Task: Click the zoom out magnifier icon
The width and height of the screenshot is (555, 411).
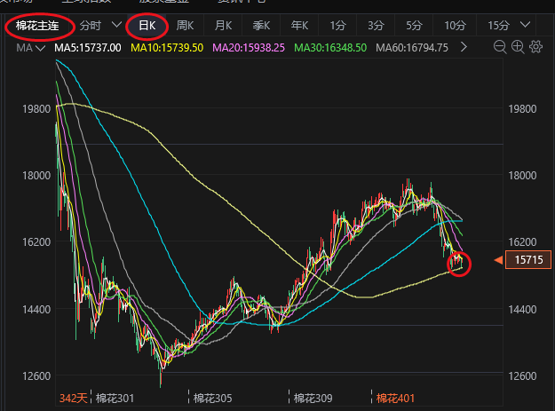Action: [501, 46]
